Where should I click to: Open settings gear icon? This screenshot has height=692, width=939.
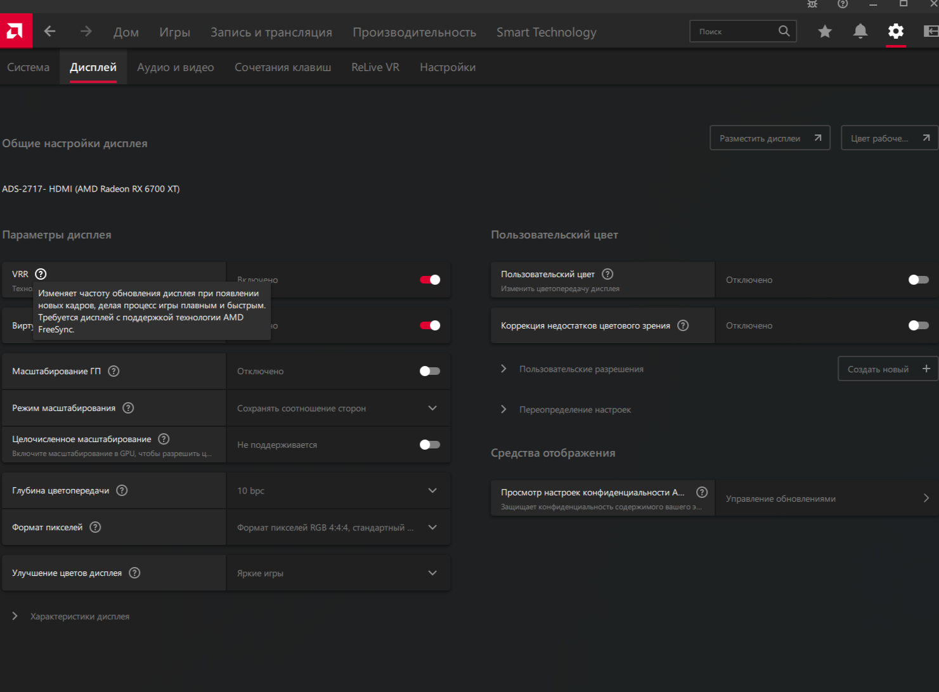coord(896,31)
